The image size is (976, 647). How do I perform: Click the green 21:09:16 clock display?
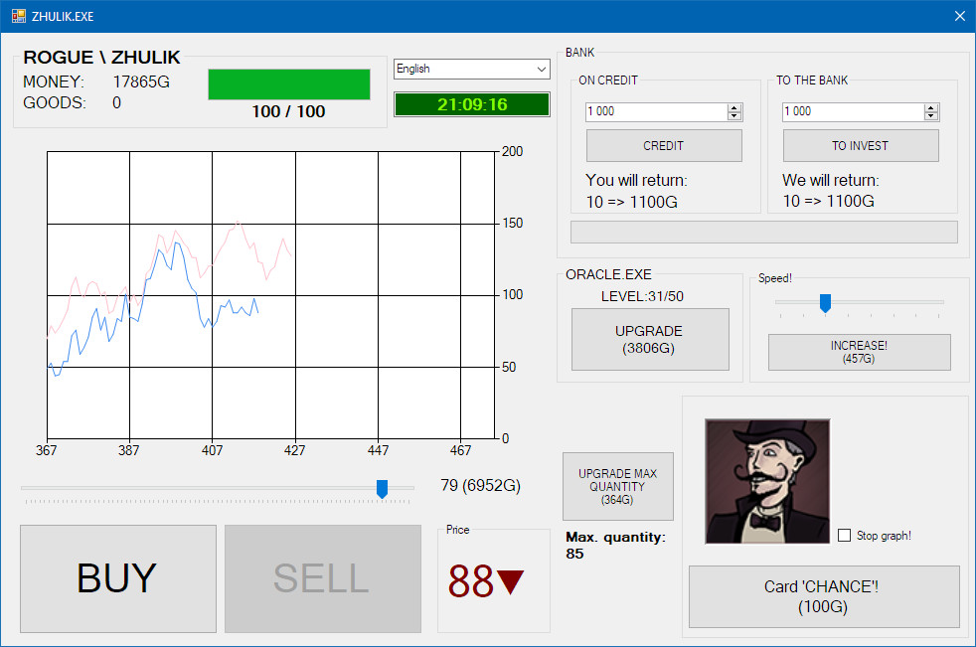point(471,103)
